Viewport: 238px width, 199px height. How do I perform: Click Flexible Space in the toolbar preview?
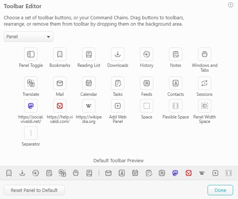coord(229,173)
